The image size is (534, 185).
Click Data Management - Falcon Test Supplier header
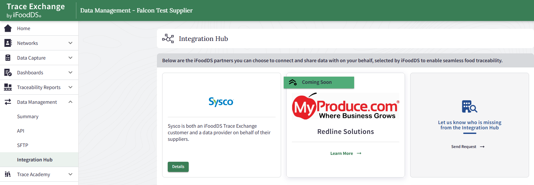(136, 10)
